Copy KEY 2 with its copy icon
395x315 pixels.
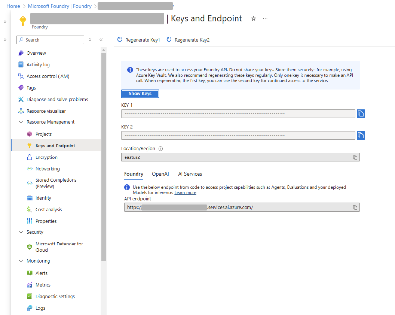point(361,135)
